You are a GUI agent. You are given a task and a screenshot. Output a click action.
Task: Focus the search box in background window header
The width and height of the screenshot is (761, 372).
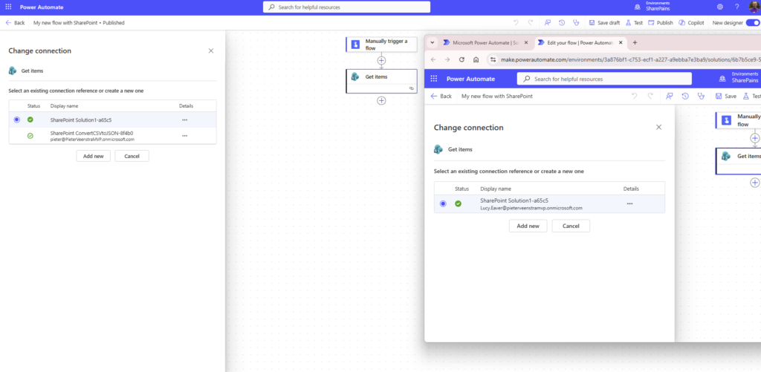346,7
